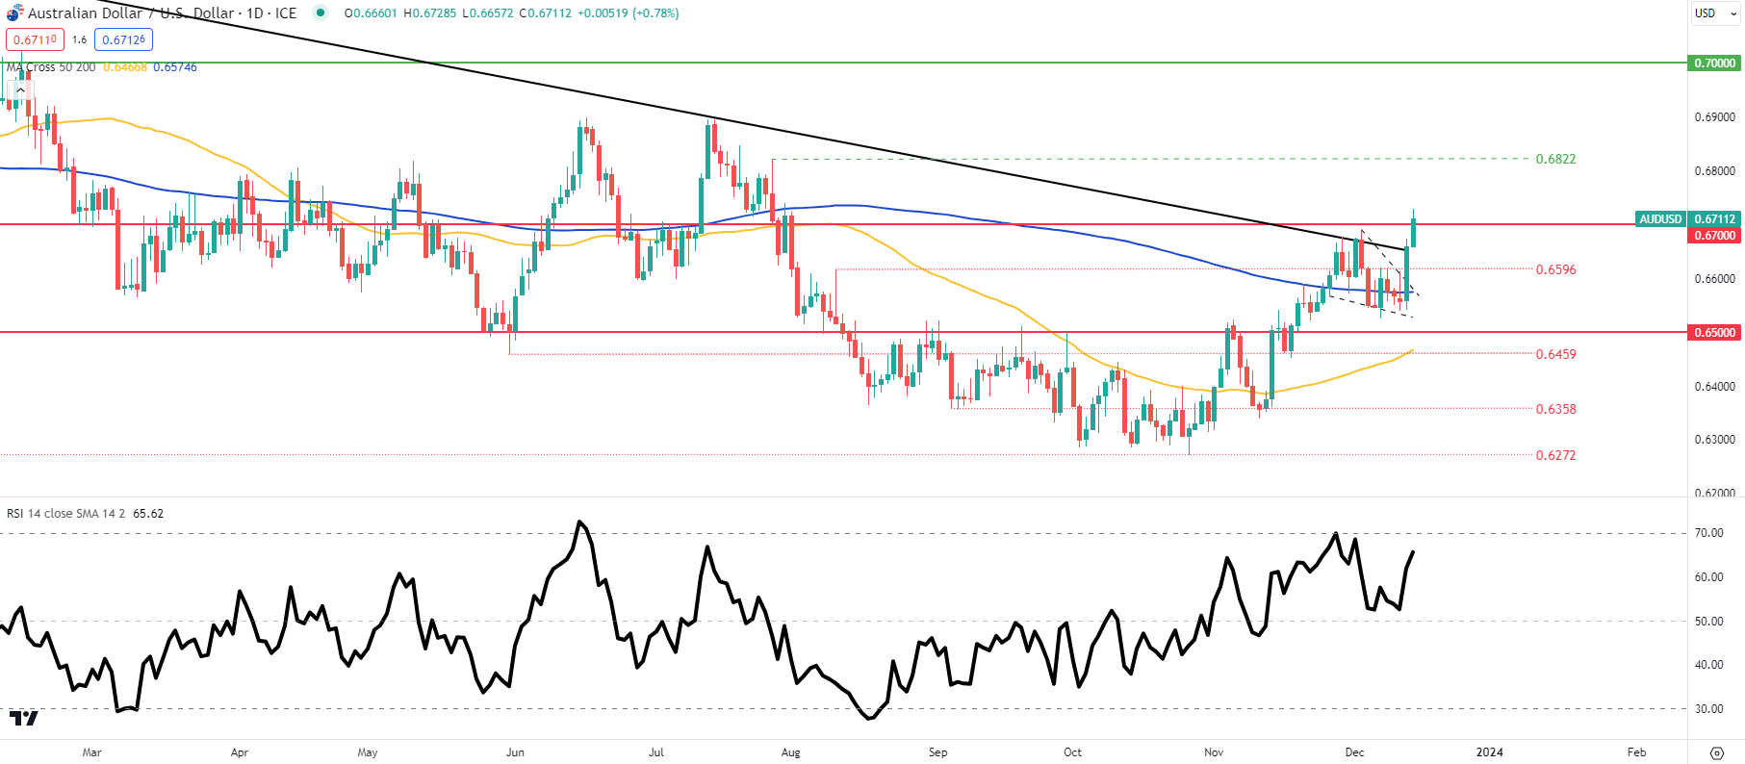Click the 0.6358 level label
Image resolution: width=1745 pixels, height=764 pixels.
point(1555,409)
